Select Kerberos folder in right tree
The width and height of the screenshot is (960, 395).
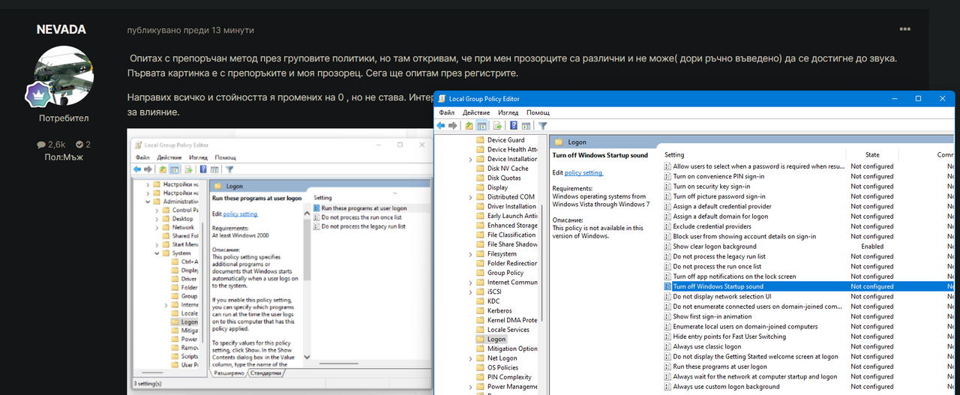[x=499, y=310]
